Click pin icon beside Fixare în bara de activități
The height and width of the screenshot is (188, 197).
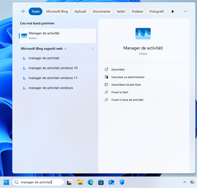(x=106, y=99)
